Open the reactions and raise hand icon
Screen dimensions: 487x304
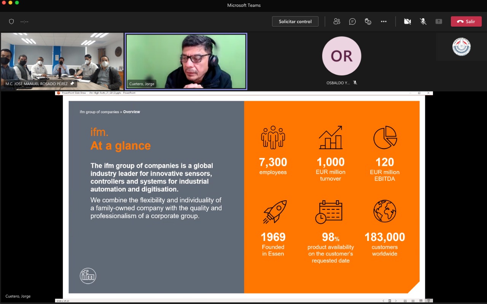(x=368, y=22)
